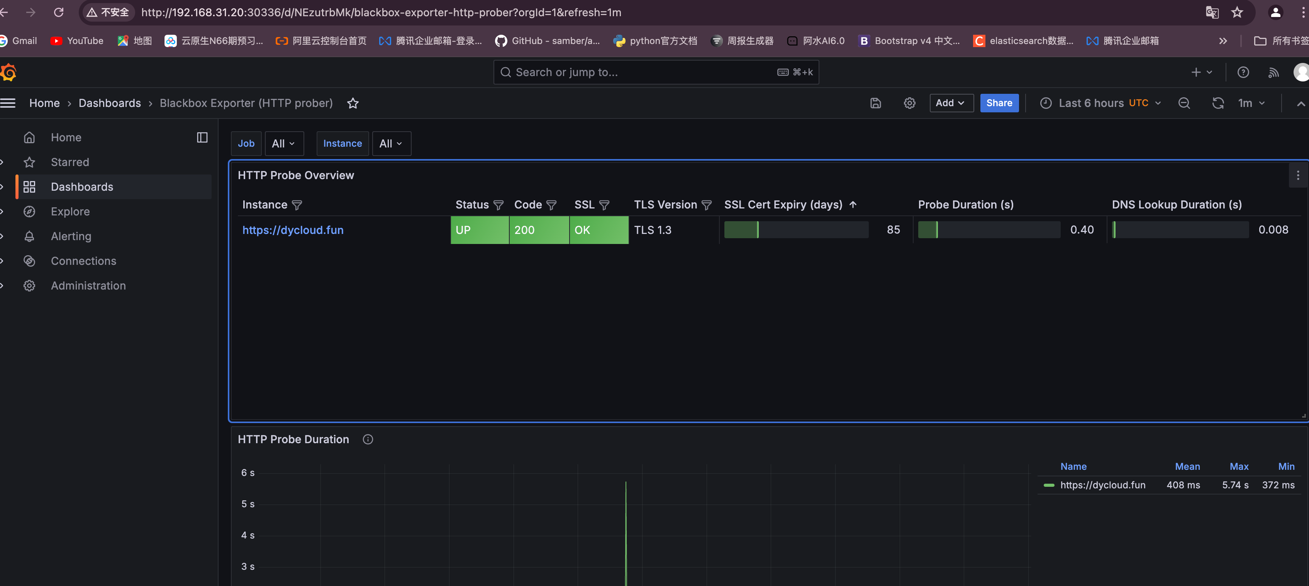
Task: Sort by Probe Duration (s) header
Action: [x=965, y=205]
